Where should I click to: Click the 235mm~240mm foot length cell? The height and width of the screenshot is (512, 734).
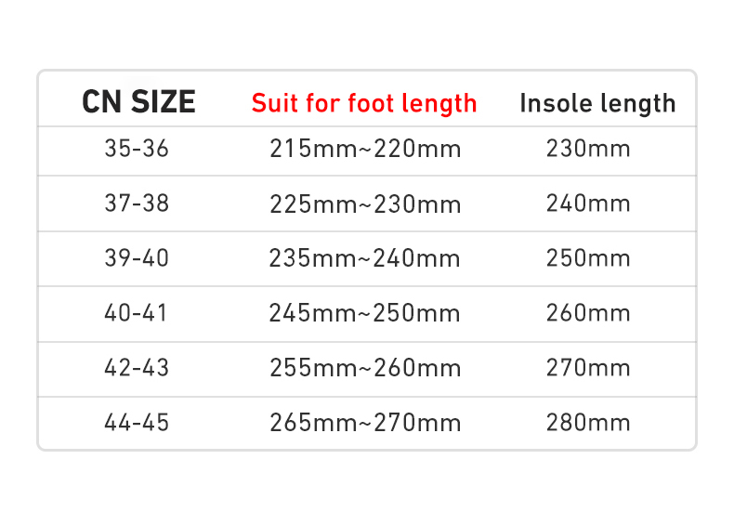[x=365, y=258]
